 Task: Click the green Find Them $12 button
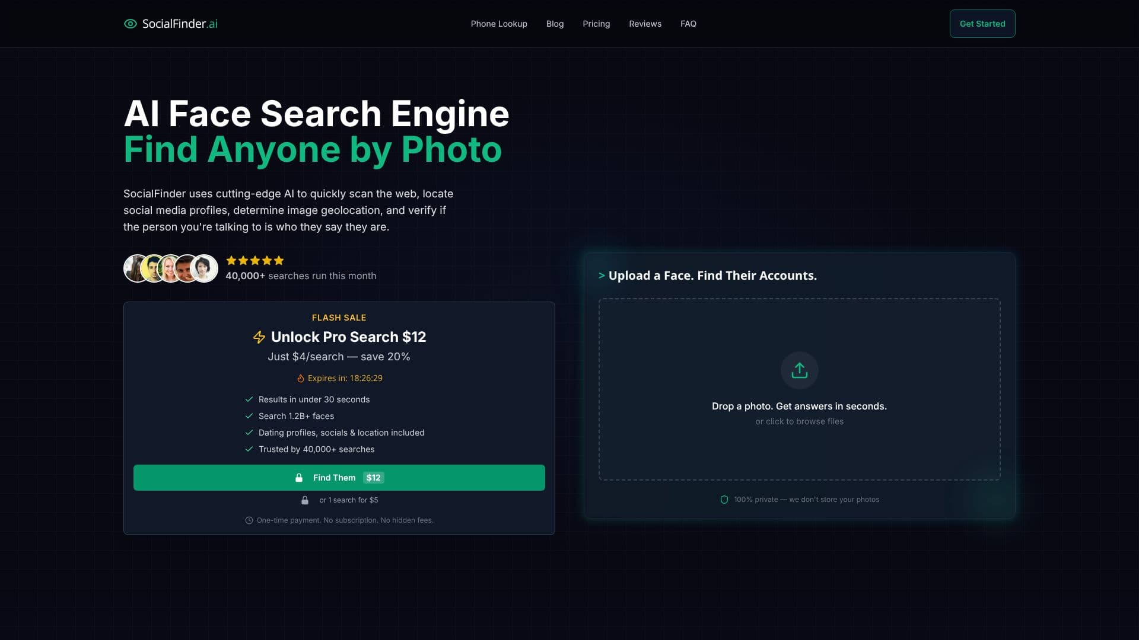point(339,478)
